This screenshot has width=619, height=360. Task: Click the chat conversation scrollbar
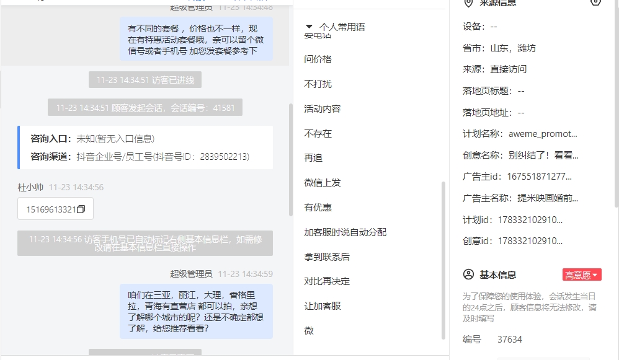point(291,160)
